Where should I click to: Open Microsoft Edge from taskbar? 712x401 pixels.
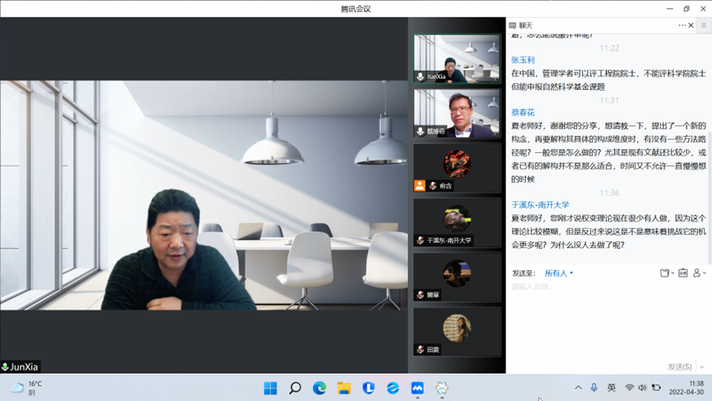[319, 388]
